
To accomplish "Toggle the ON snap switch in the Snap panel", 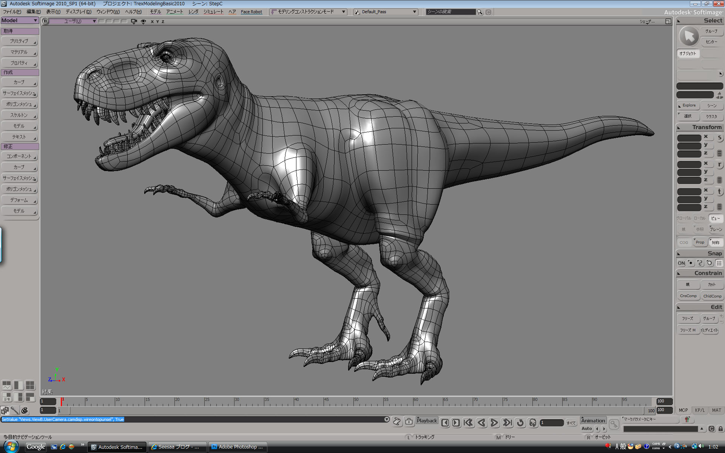I will (x=681, y=263).
